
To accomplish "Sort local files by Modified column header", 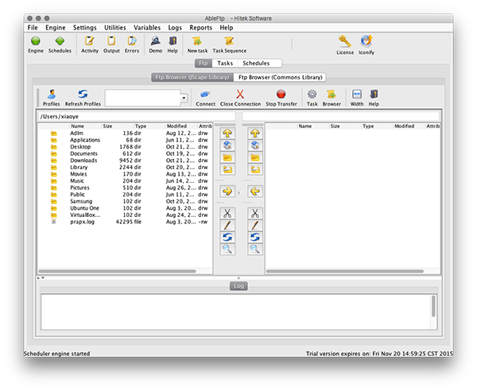I will point(181,126).
